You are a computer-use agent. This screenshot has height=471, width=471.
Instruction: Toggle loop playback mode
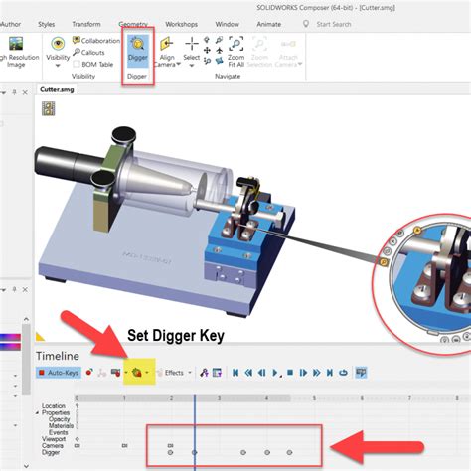click(x=344, y=373)
